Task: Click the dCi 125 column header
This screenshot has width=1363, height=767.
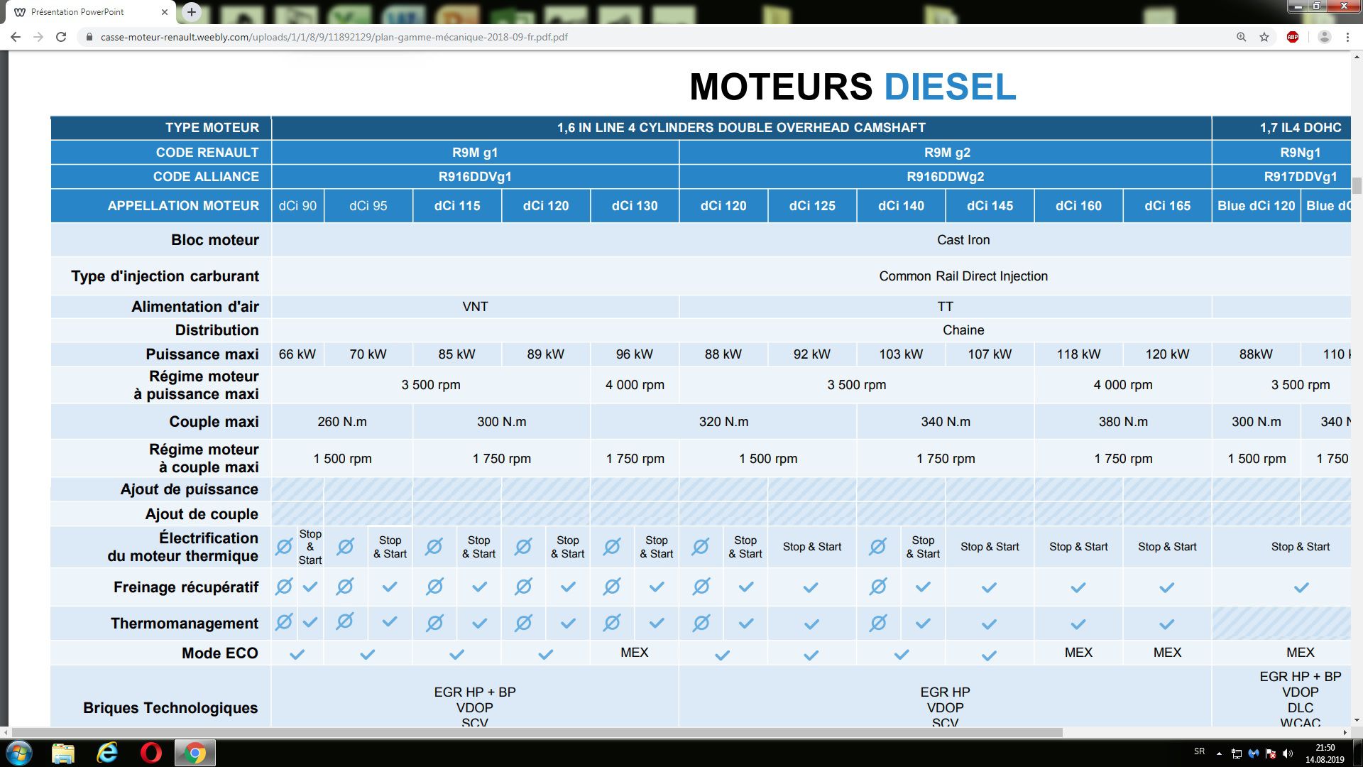Action: pos(812,206)
